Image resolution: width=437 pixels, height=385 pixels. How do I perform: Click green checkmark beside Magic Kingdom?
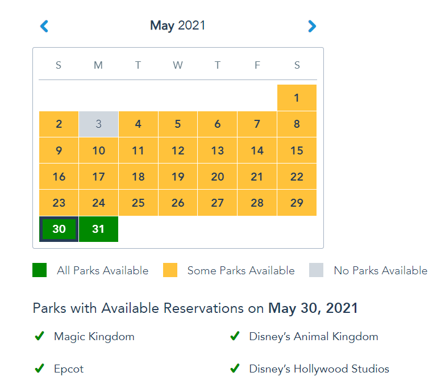pos(39,336)
